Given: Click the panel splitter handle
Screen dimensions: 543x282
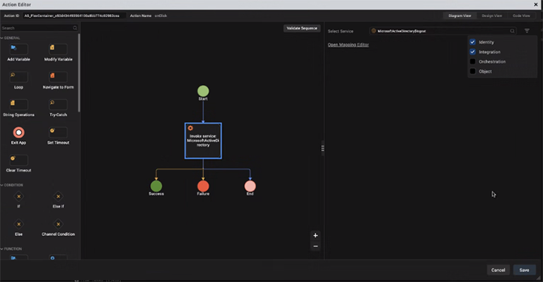Looking at the screenshot, I should [x=323, y=149].
